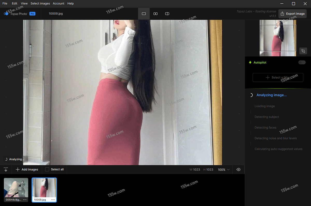Switch to split slider view
This screenshot has width=311, height=206.
(x=167, y=14)
